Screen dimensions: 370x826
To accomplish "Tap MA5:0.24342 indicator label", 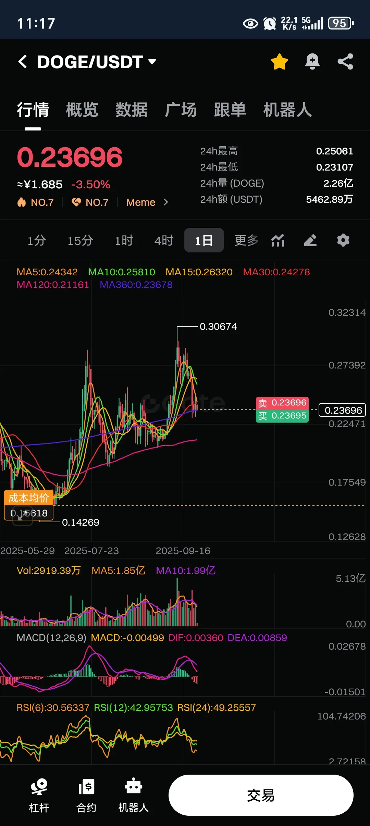I will click(x=47, y=272).
